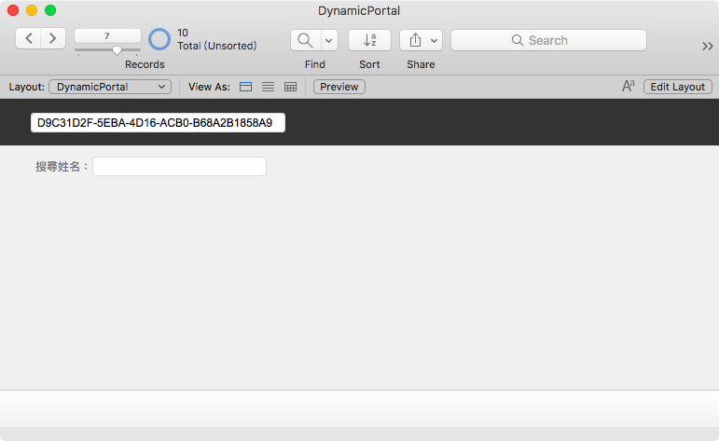This screenshot has height=441, width=719.
Task: Click the toolbar Search field
Action: point(549,40)
